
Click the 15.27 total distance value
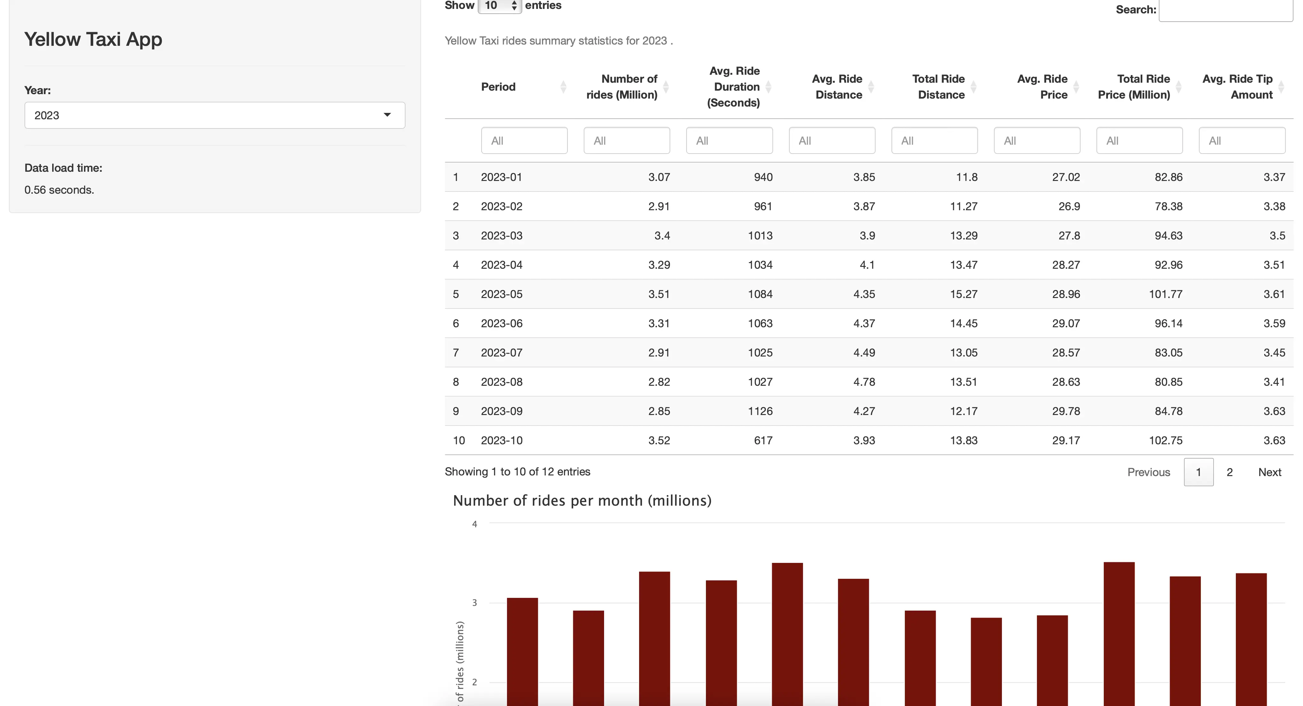964,294
